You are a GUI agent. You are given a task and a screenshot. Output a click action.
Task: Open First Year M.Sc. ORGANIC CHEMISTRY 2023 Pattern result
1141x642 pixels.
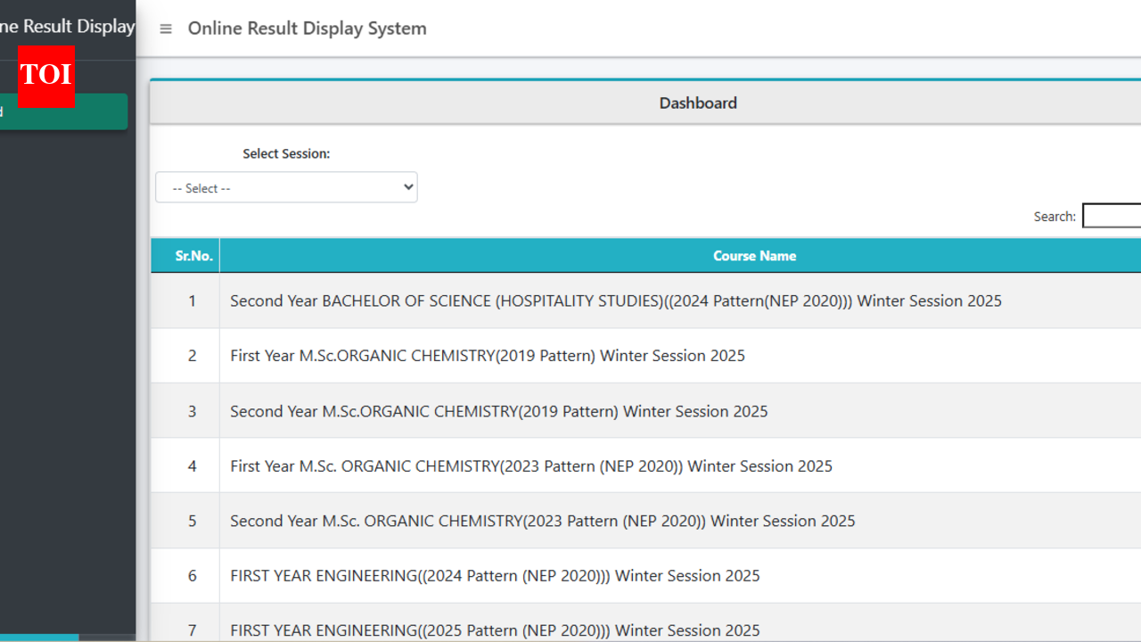click(x=530, y=465)
